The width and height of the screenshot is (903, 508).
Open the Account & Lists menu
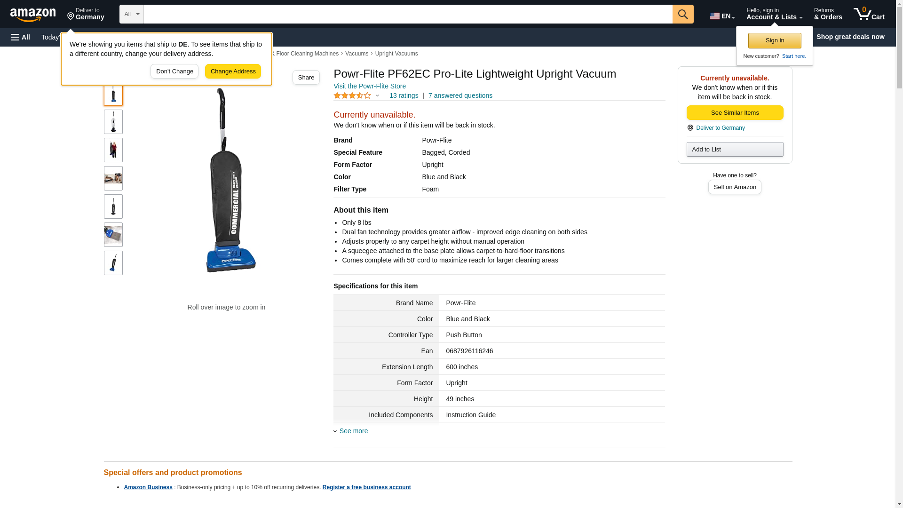pos(774,14)
